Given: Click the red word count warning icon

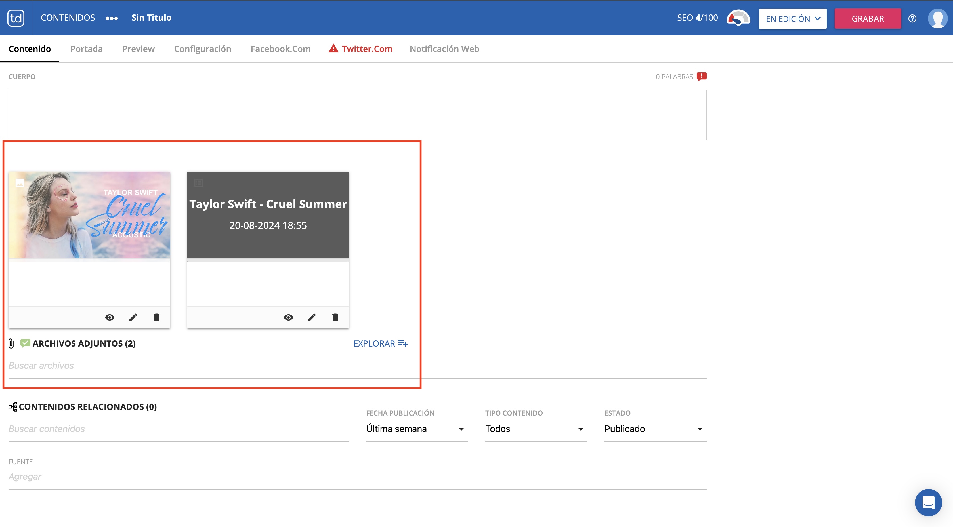Looking at the screenshot, I should (702, 77).
